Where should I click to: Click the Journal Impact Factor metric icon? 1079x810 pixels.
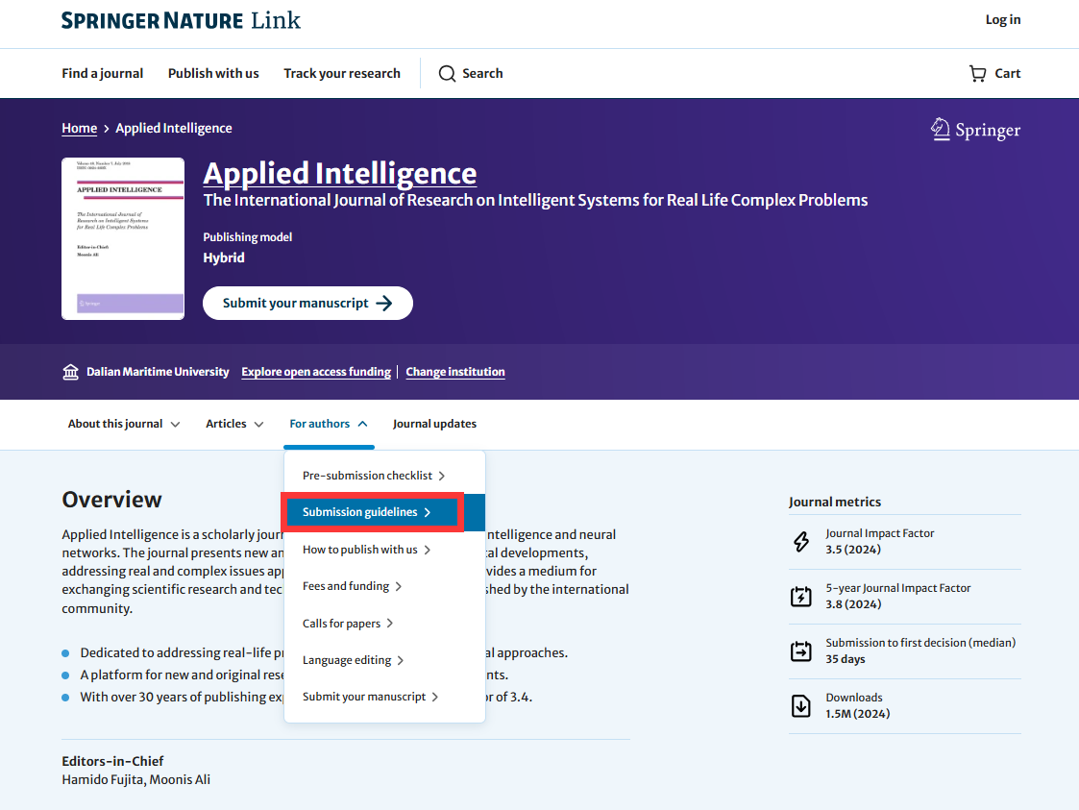coord(802,542)
